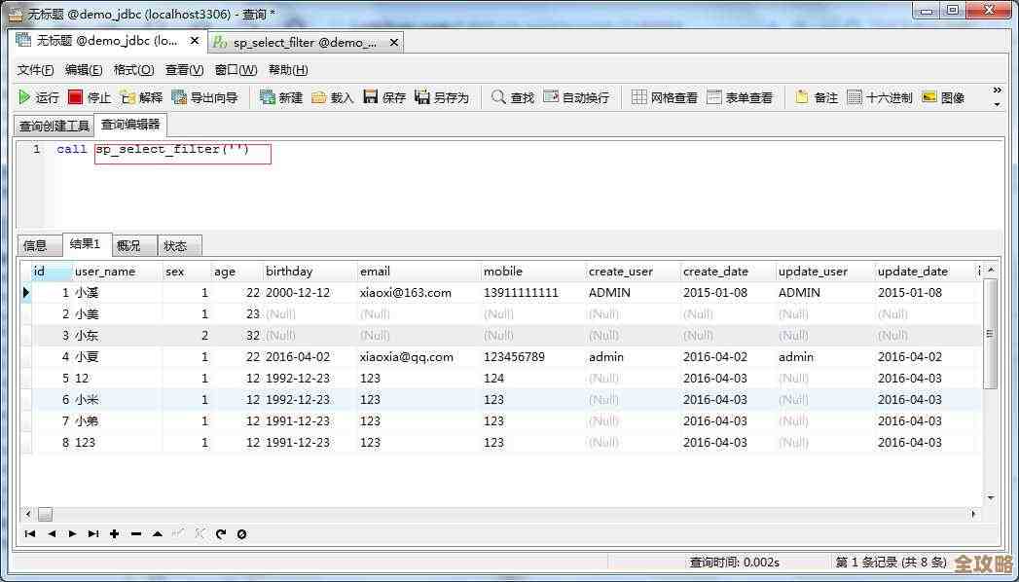The width and height of the screenshot is (1019, 582).
Task: Switch to the 状态 result tab
Action: click(178, 245)
